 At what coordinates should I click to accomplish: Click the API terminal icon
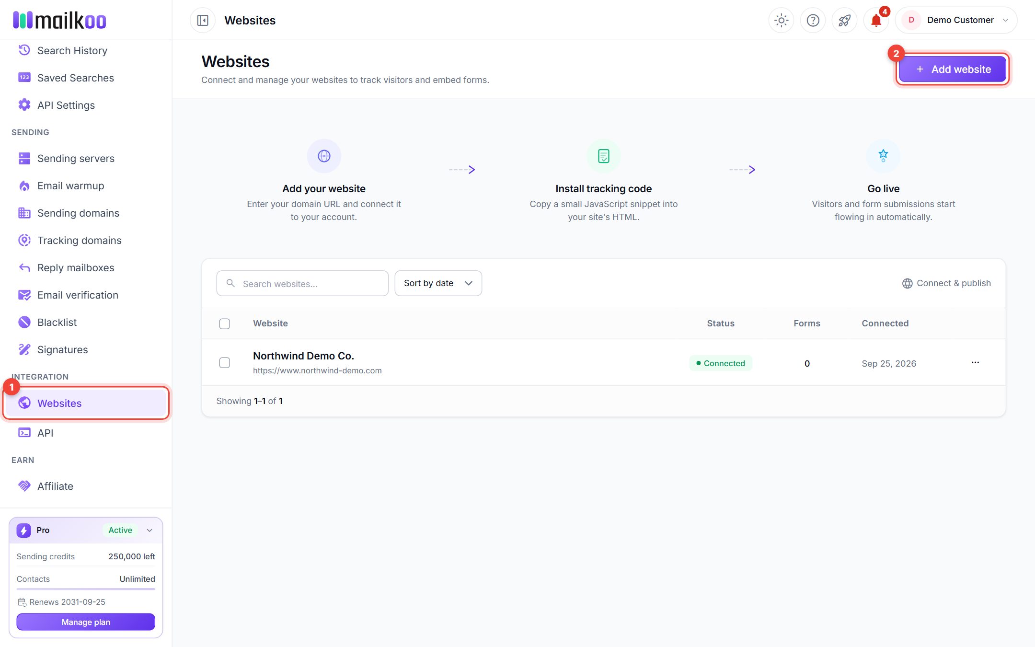pyautogui.click(x=24, y=433)
